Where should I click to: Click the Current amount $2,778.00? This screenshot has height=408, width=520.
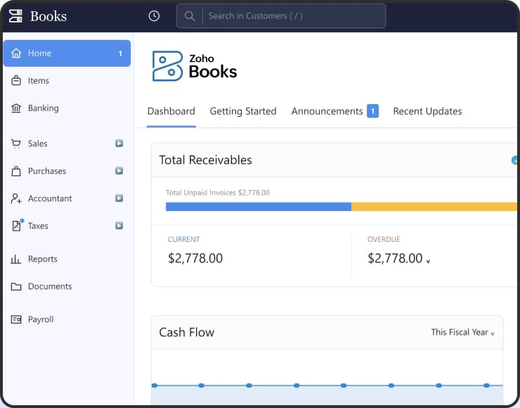[x=195, y=258]
